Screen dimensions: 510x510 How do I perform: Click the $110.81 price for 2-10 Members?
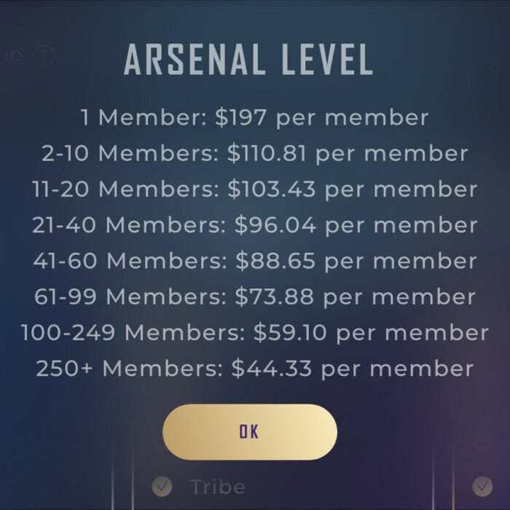267,153
